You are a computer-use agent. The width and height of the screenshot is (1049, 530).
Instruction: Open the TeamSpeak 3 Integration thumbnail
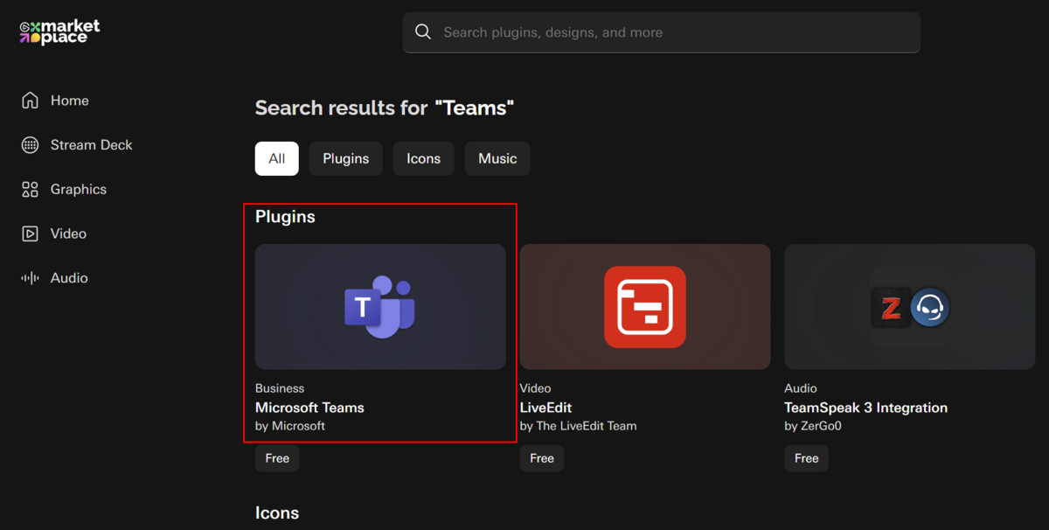pyautogui.click(x=910, y=307)
